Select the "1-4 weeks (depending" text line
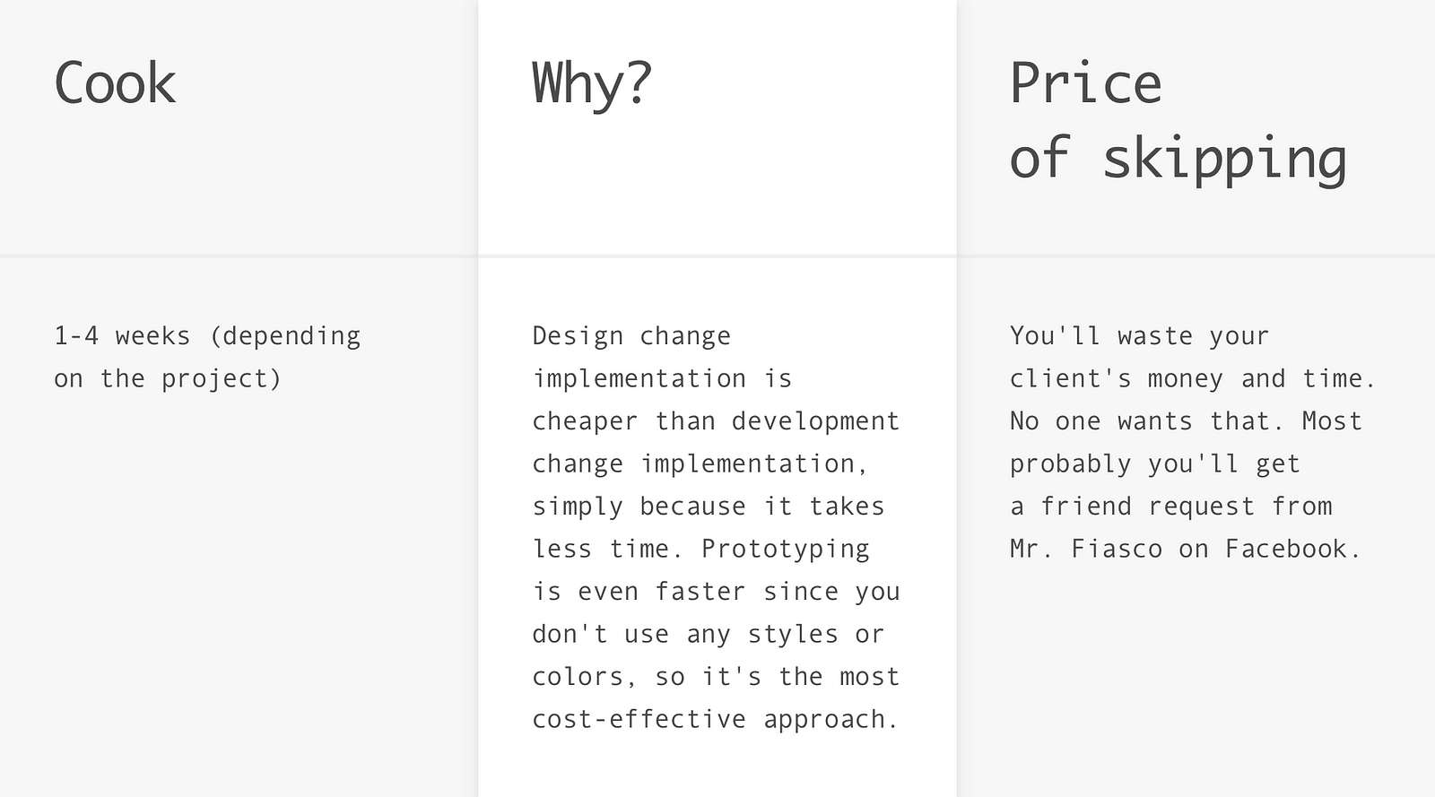Viewport: 1435px width, 797px height. pyautogui.click(x=207, y=336)
